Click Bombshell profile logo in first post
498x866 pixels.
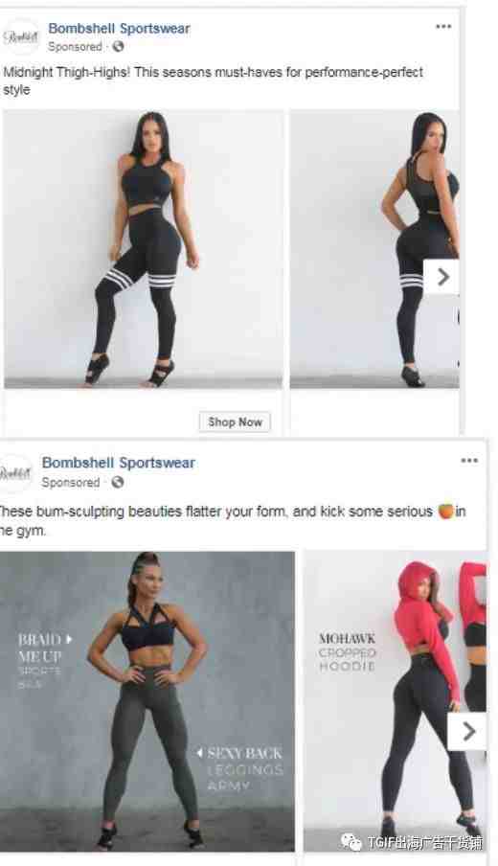click(x=20, y=37)
